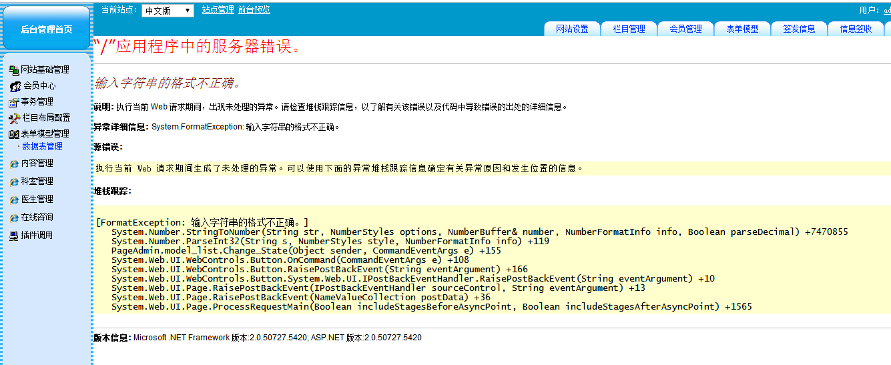Click the 表单模型管理 book icon
The image size is (891, 365).
coord(13,134)
